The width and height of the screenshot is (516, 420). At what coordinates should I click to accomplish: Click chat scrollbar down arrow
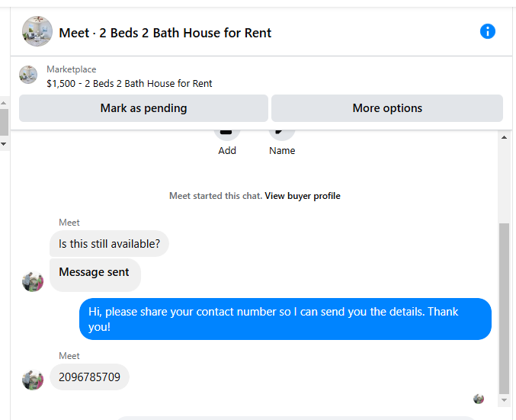pyautogui.click(x=504, y=400)
